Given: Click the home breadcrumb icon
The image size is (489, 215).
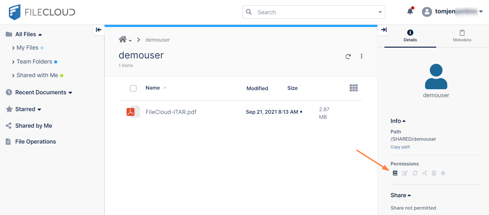Looking at the screenshot, I should [123, 39].
